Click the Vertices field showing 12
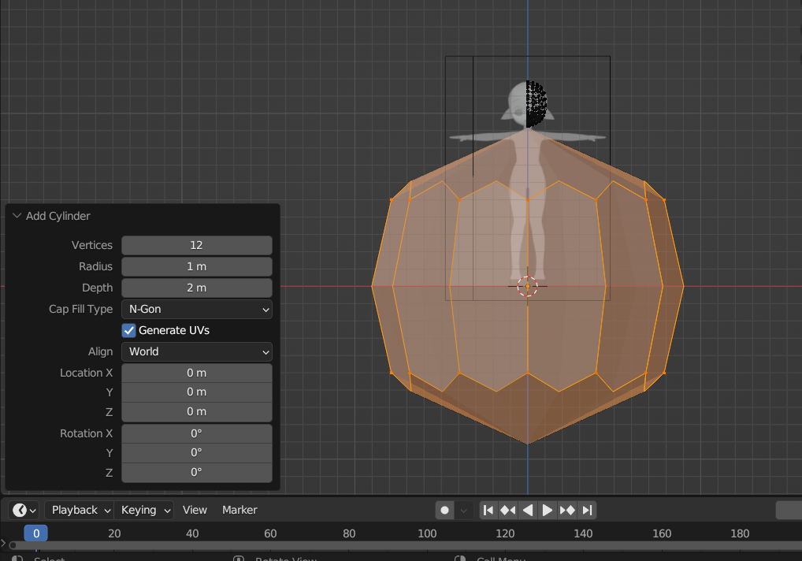Screen dimensions: 802x561 (196, 245)
